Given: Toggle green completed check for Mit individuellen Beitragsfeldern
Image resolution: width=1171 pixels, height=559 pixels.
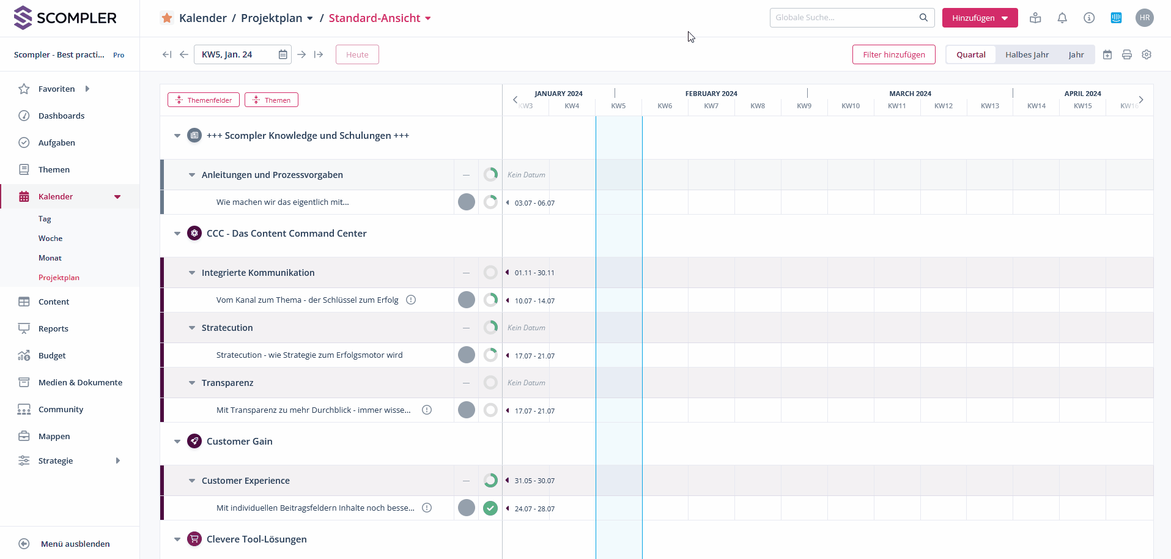Looking at the screenshot, I should [490, 508].
